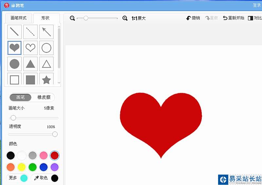Click the 涂鸦笔 app logo icon
This screenshot has height=185, width=262.
tap(7, 5)
